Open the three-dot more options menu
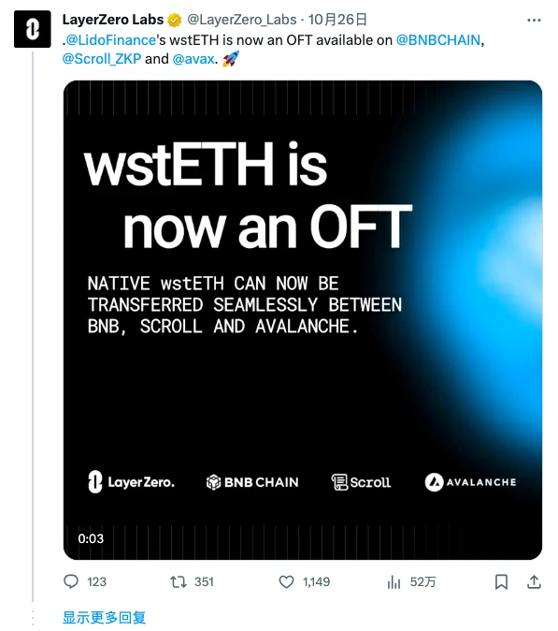 tap(534, 20)
